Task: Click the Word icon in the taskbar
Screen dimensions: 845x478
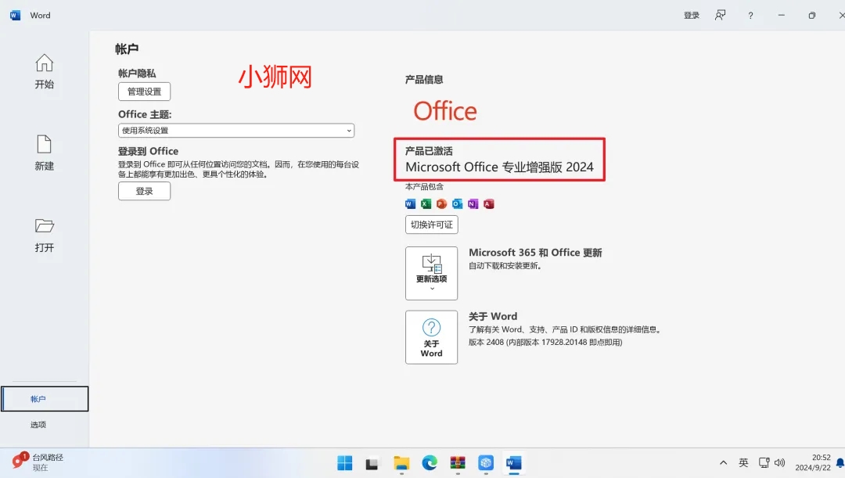Action: click(513, 463)
